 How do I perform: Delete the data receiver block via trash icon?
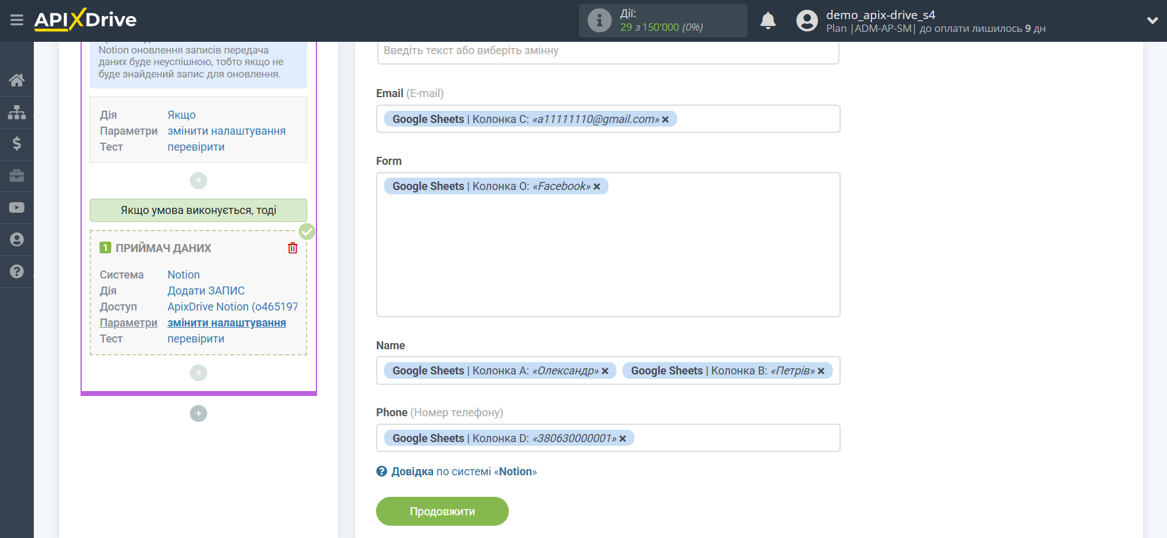click(x=293, y=248)
